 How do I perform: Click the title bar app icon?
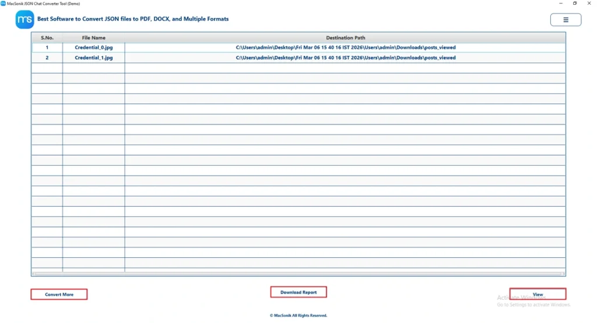click(3, 3)
